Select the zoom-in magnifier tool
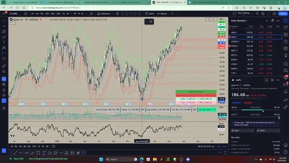 [4, 72]
